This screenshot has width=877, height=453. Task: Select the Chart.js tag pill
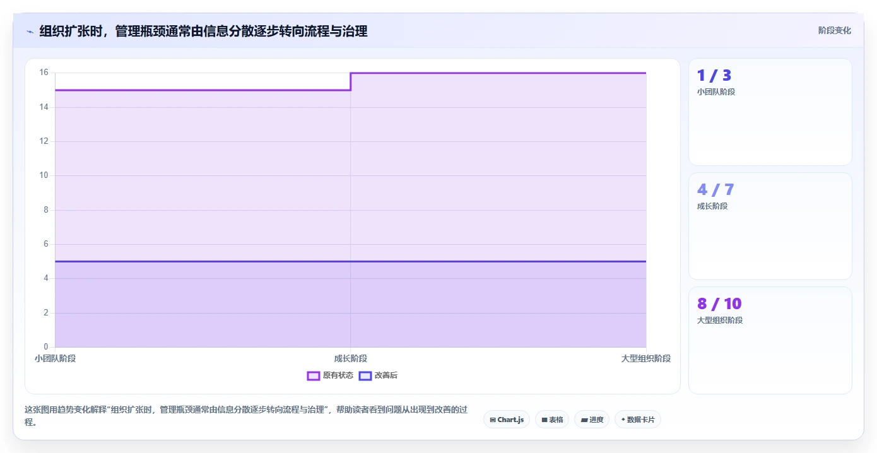tap(507, 420)
